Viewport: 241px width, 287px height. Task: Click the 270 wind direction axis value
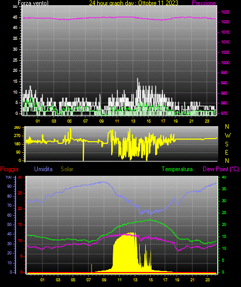point(17,136)
